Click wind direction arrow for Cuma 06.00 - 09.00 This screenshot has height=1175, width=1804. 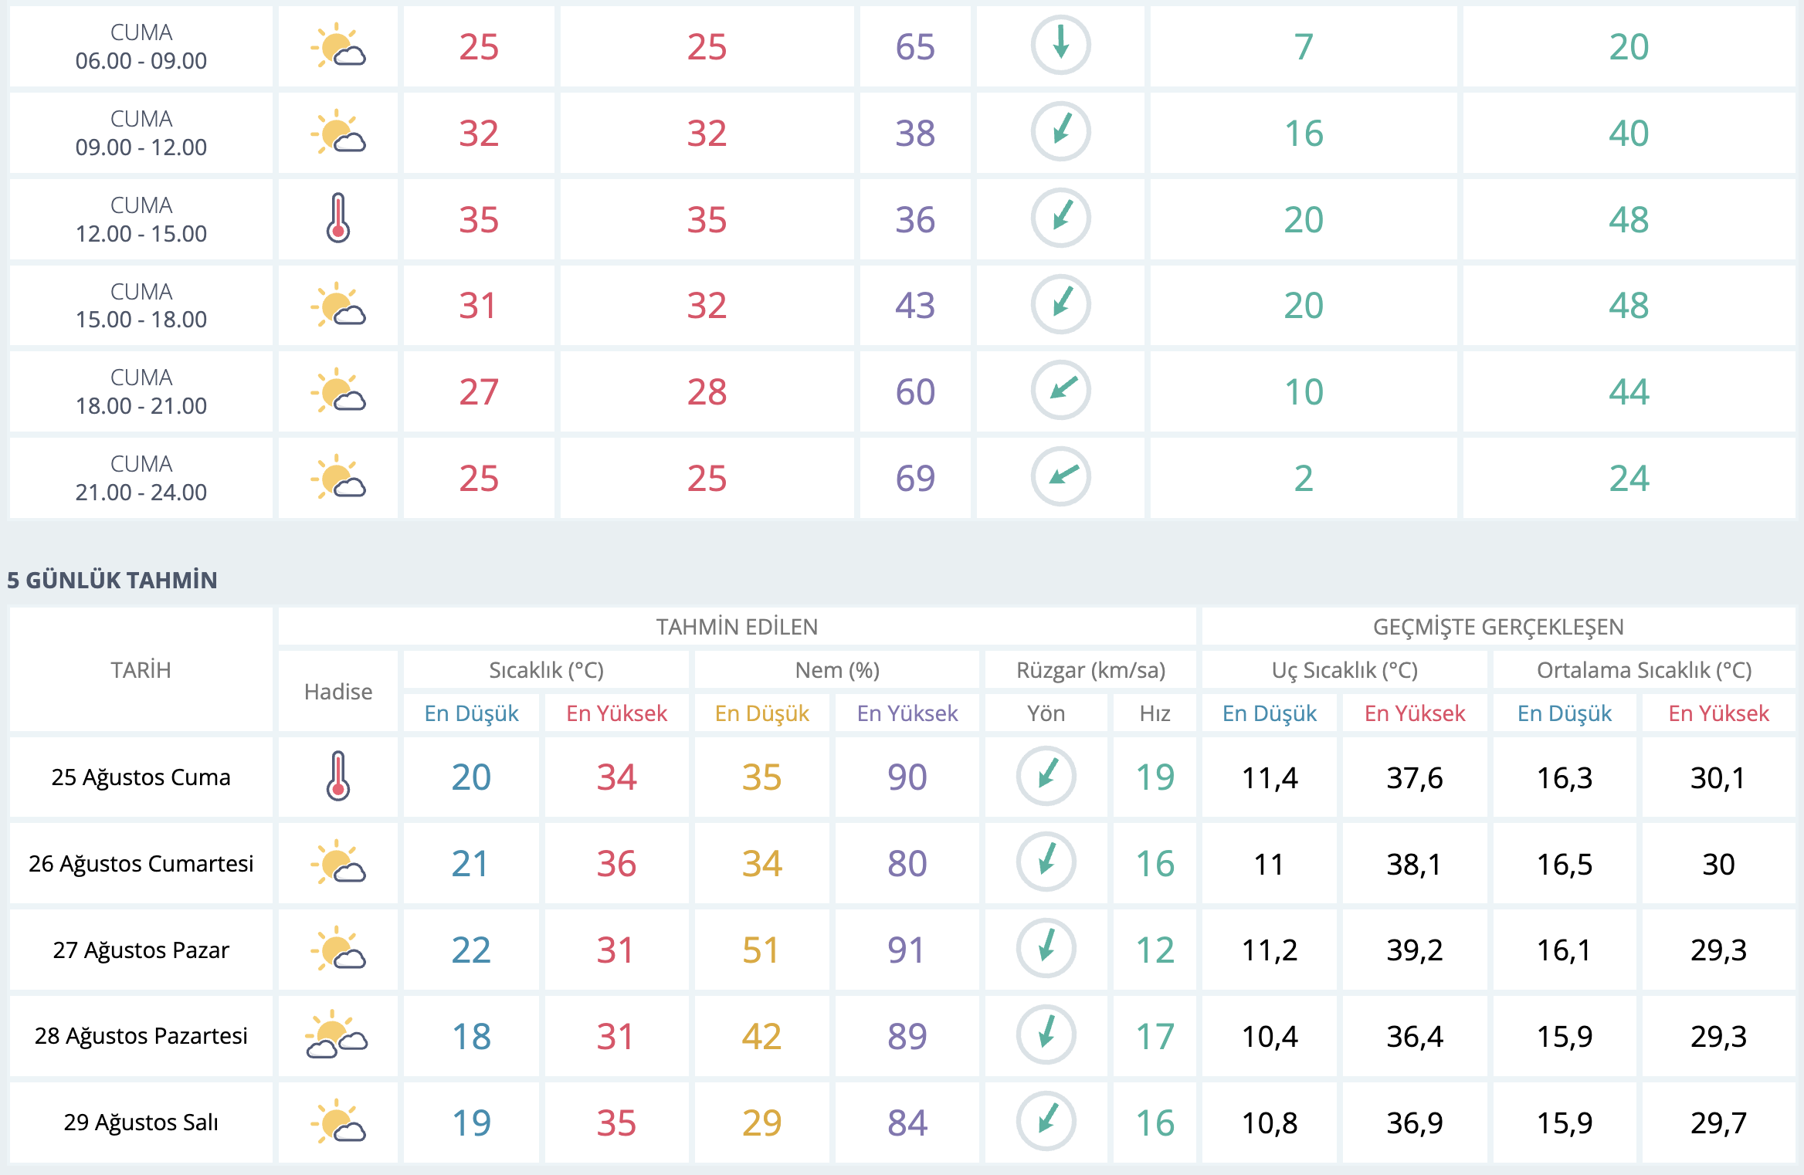click(1060, 46)
